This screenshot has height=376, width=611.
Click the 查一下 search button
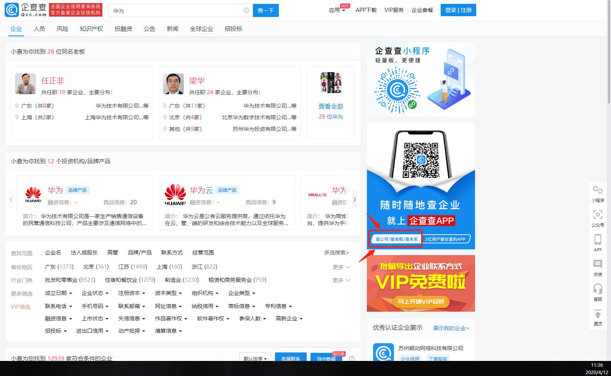pyautogui.click(x=266, y=10)
